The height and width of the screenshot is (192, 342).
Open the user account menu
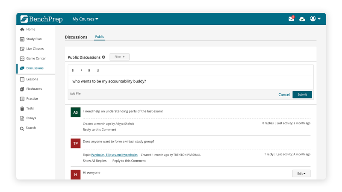[x=315, y=19]
